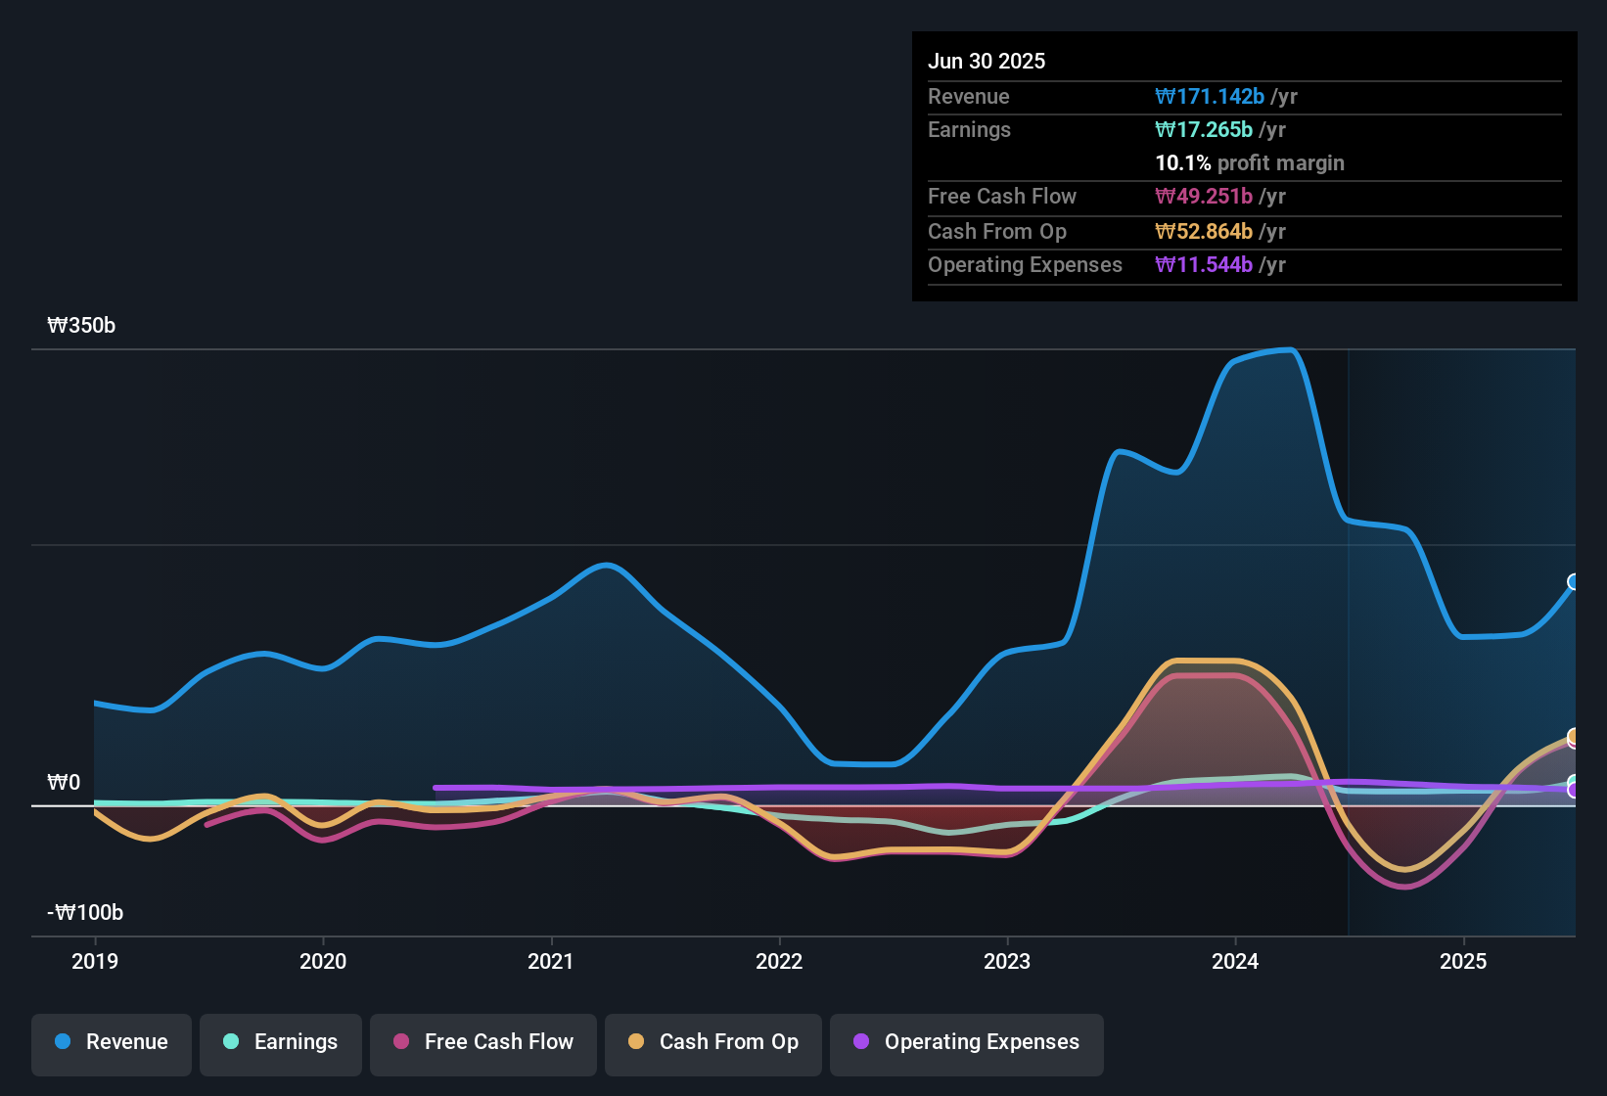The image size is (1607, 1096).
Task: Toggle the Free Cash Flow legend series
Action: pos(483,1042)
